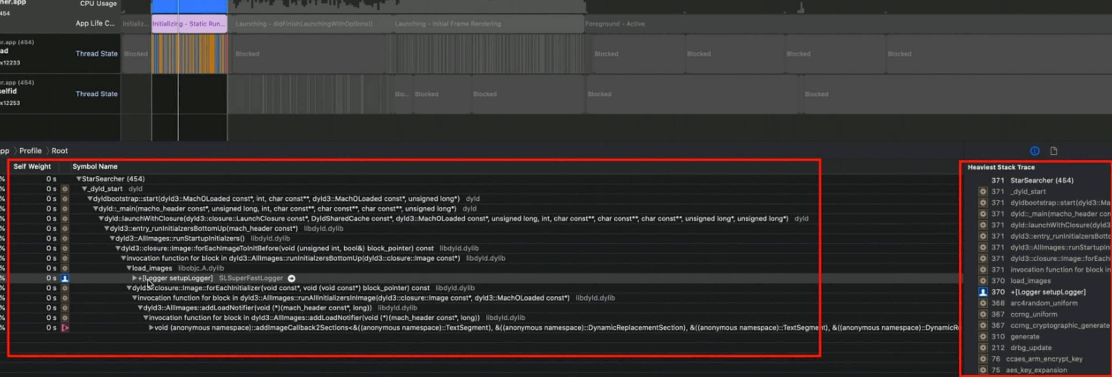Expand the addImageCallback2Sections row
This screenshot has height=377, width=1112.
[151, 328]
